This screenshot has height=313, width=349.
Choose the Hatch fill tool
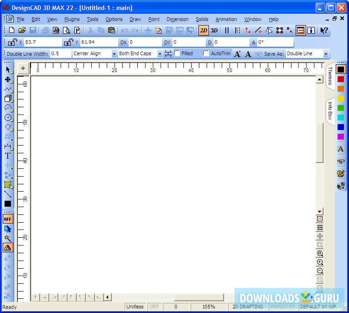(8, 184)
